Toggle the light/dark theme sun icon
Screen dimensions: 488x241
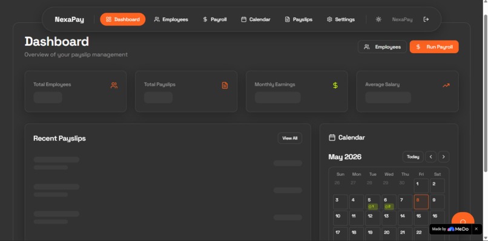pos(378,19)
